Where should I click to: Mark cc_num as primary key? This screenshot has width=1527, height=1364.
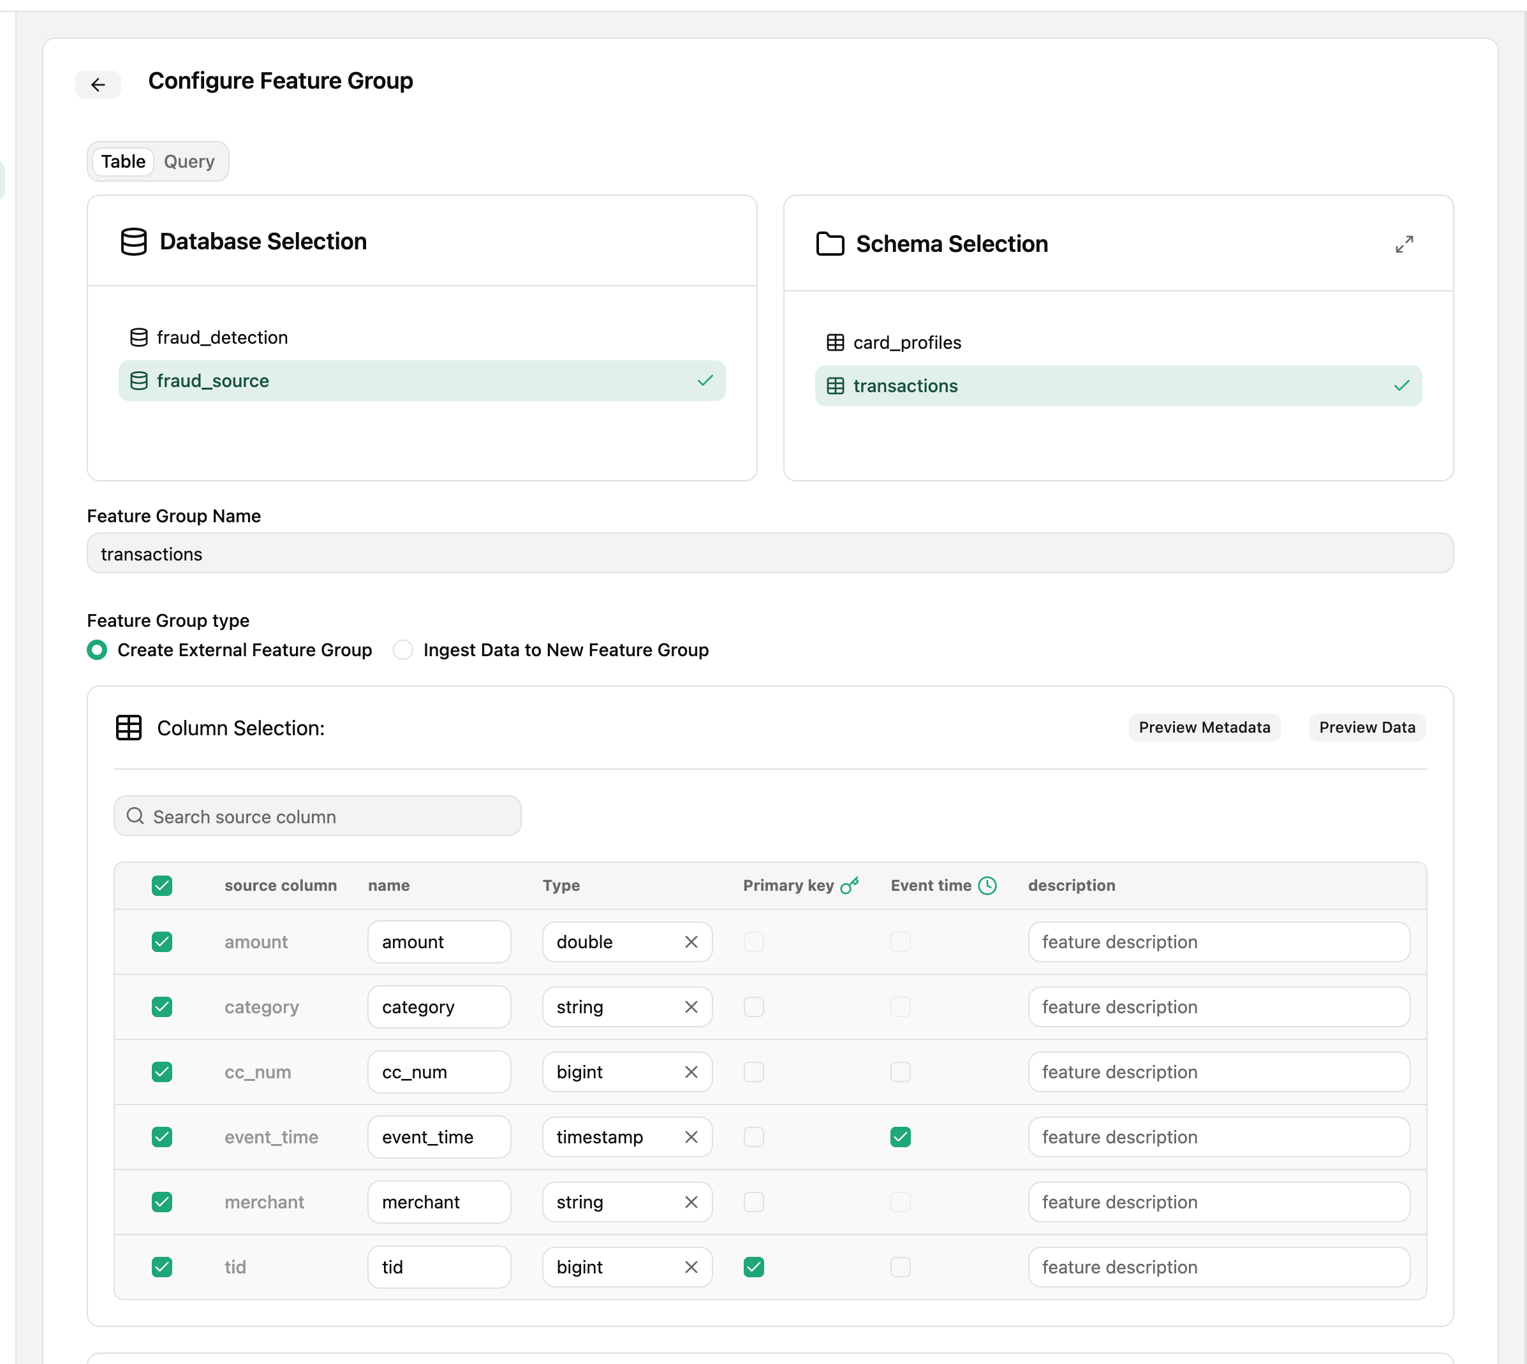[753, 1073]
